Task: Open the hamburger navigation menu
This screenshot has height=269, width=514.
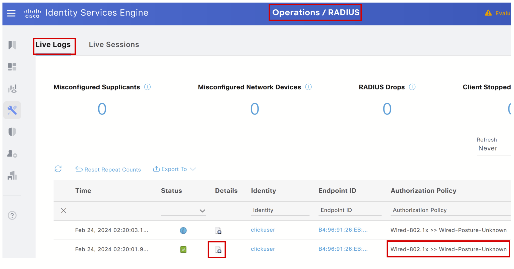Action: [x=11, y=13]
